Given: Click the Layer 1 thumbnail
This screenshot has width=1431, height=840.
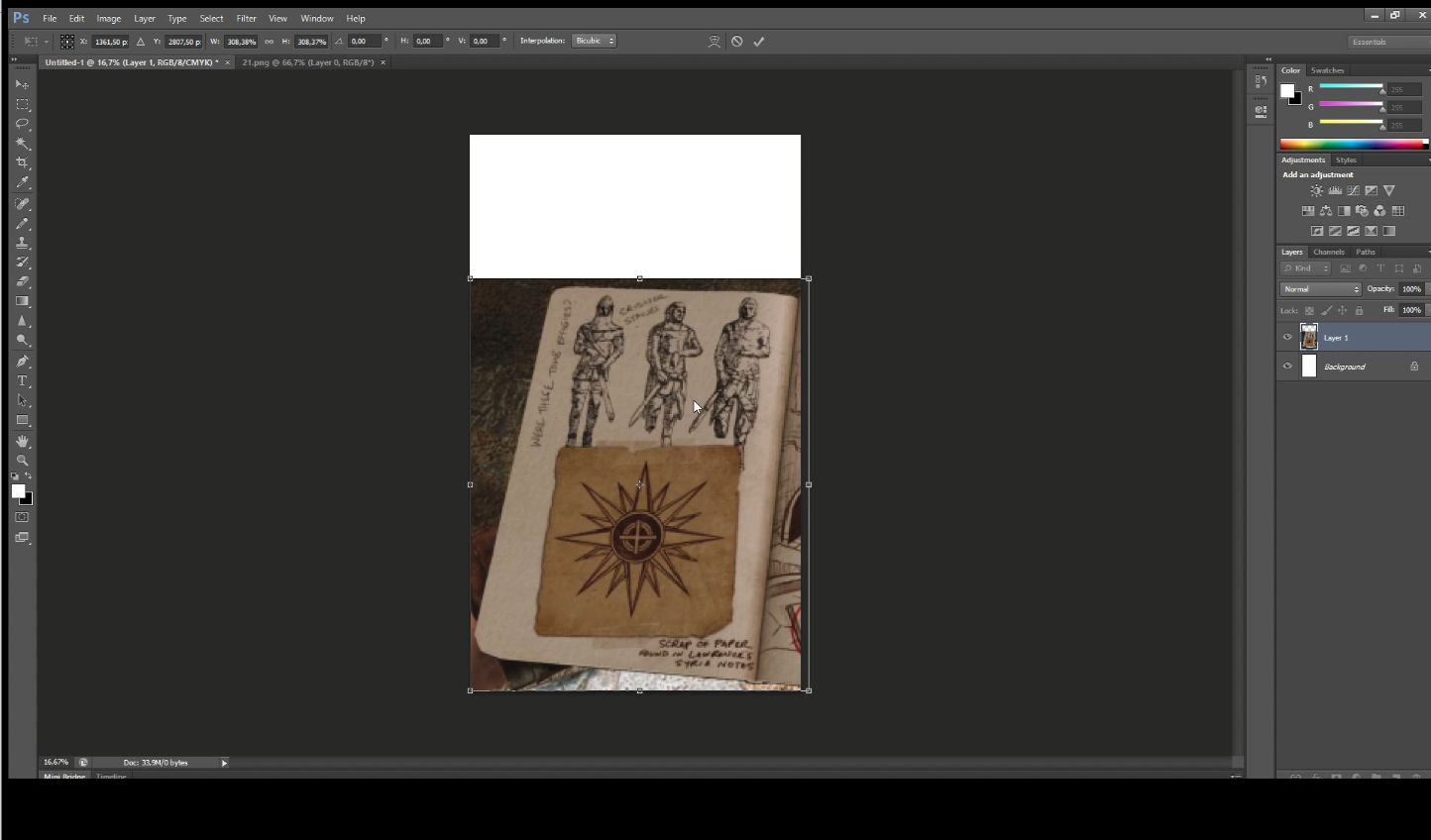Looking at the screenshot, I should click(x=1309, y=338).
